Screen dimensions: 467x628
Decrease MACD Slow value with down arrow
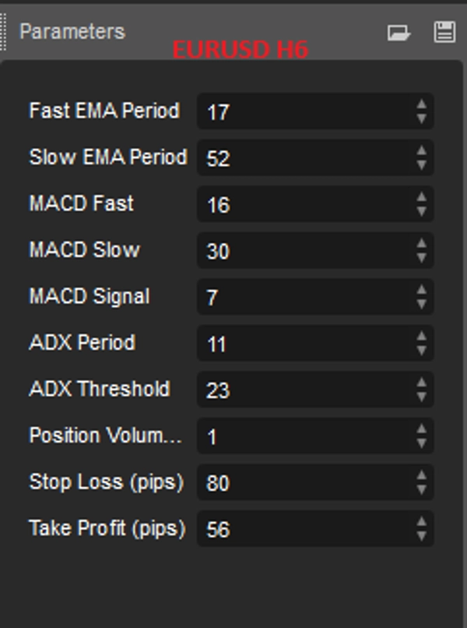[x=421, y=258]
